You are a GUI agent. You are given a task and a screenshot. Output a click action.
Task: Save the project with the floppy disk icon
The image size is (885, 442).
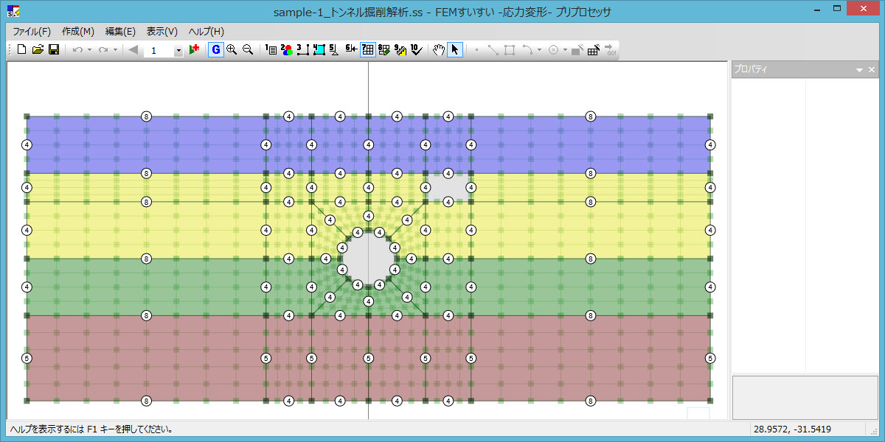click(x=54, y=50)
